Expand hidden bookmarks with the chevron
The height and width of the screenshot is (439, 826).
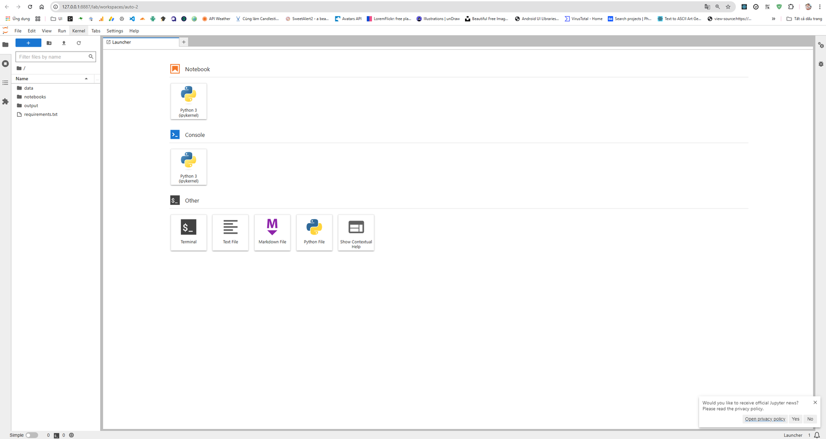tap(773, 19)
